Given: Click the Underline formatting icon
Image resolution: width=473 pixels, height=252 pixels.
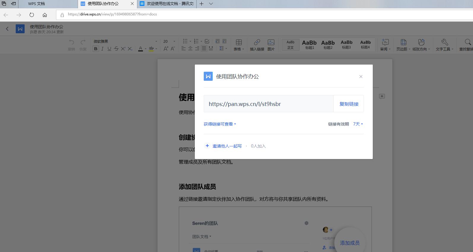Looking at the screenshot, I should point(109,49).
